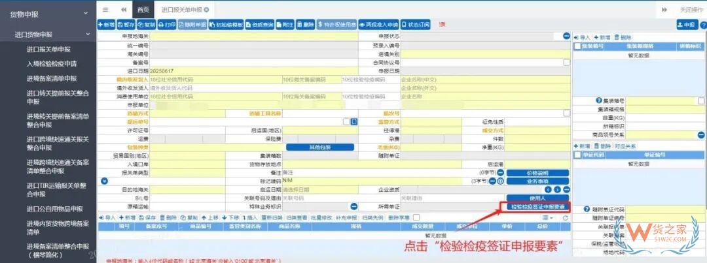Click the document icon next to 提运单号 field
This screenshot has width=707, height=263.
click(x=354, y=121)
